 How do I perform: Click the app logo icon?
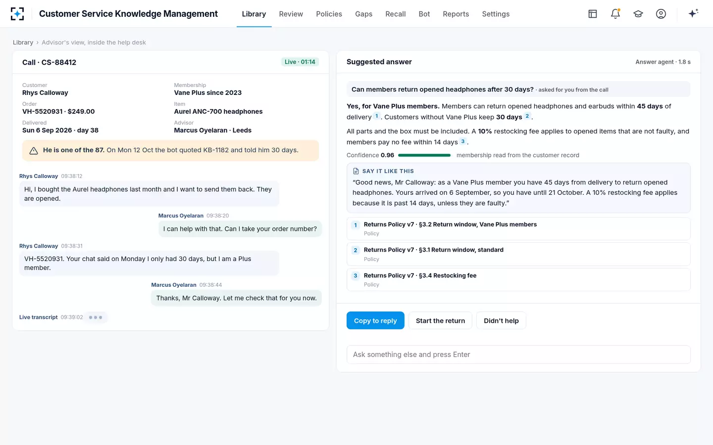17,14
